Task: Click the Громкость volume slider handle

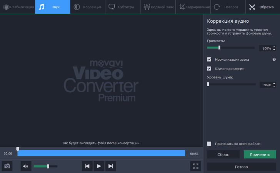Action: click(x=219, y=48)
